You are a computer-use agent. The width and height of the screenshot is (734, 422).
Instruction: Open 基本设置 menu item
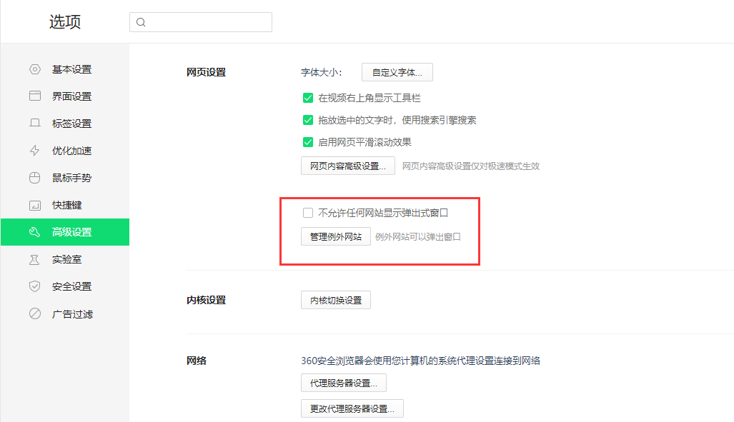pyautogui.click(x=65, y=69)
